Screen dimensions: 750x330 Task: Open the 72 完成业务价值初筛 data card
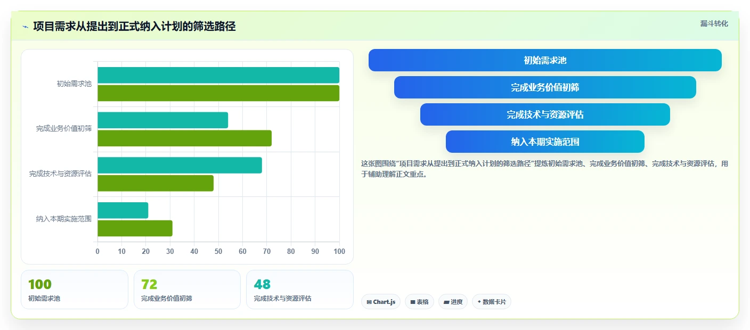[187, 290]
